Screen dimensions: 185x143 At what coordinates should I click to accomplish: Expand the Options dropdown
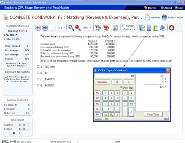[x=129, y=29]
